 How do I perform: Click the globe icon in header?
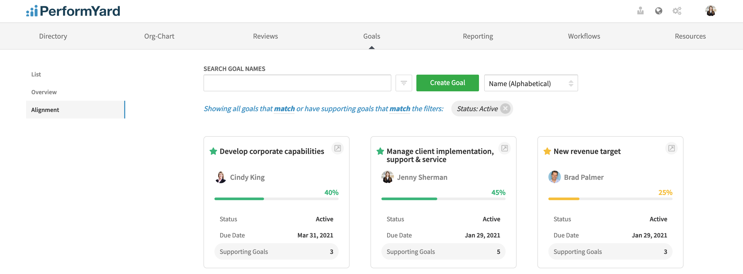(658, 11)
